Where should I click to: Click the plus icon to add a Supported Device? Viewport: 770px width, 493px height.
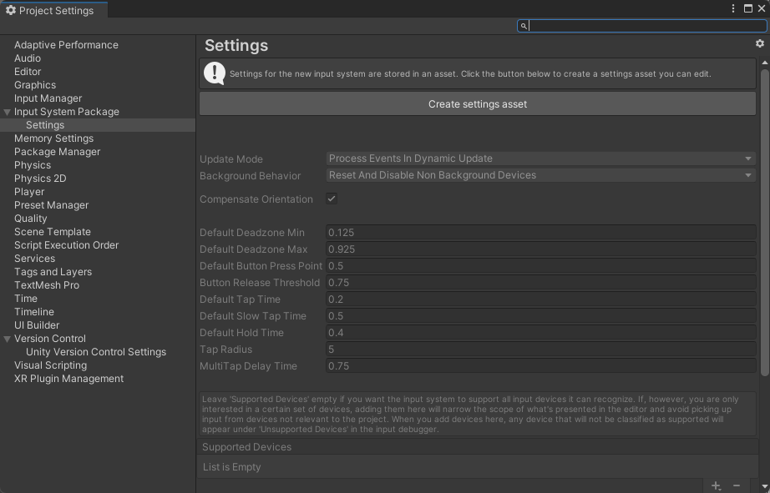(715, 485)
